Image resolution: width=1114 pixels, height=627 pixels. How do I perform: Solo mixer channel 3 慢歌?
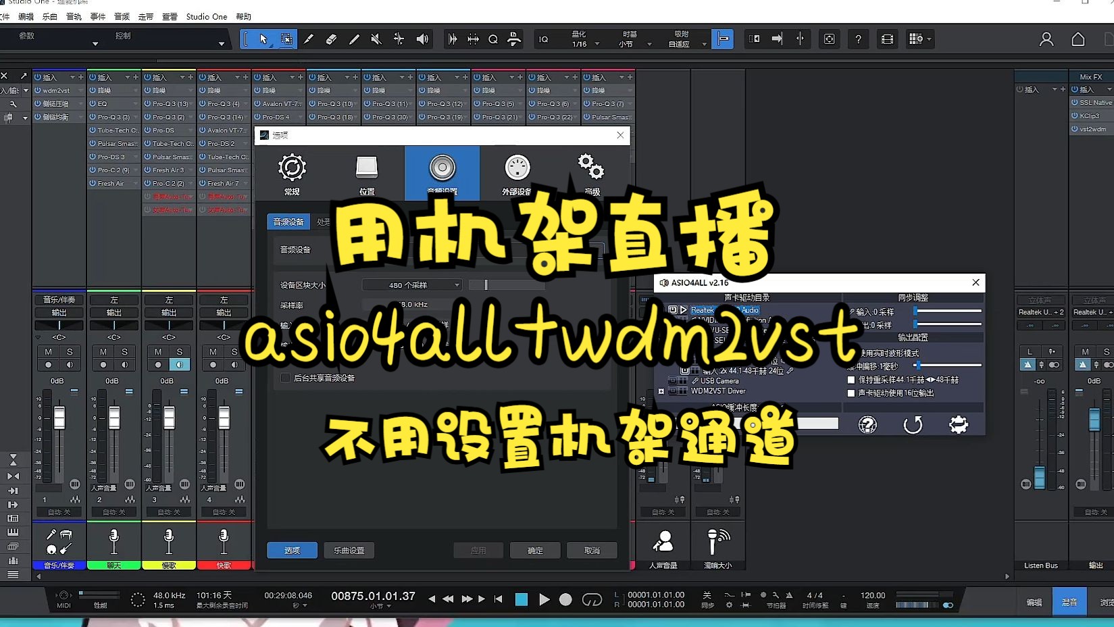pos(179,352)
